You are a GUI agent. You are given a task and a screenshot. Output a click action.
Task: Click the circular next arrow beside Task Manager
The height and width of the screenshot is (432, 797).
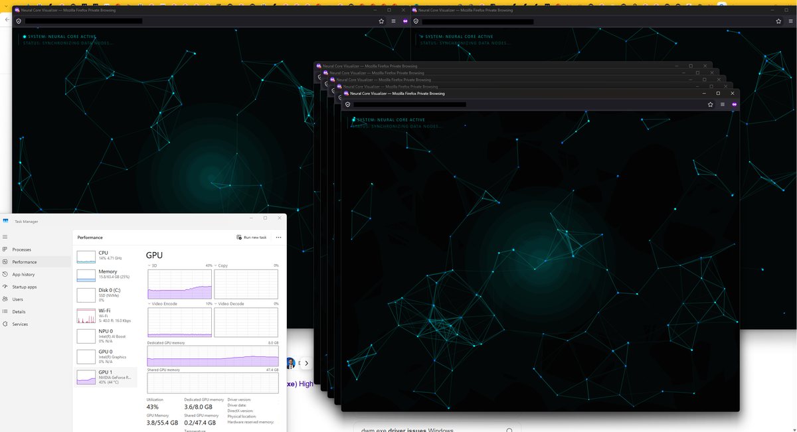(x=306, y=363)
